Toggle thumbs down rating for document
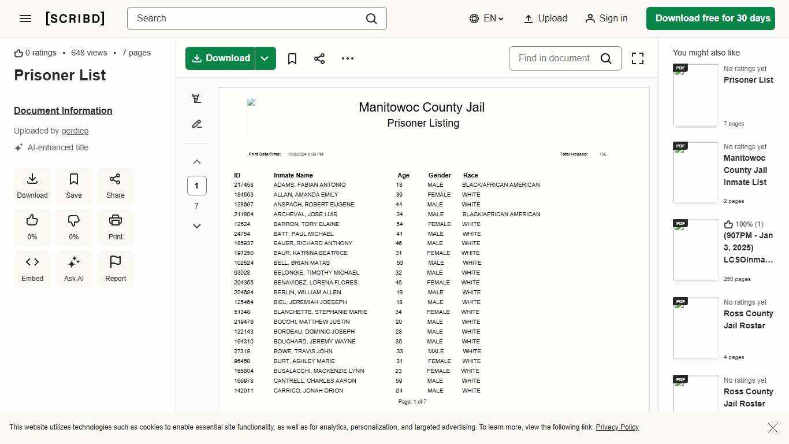 (74, 227)
